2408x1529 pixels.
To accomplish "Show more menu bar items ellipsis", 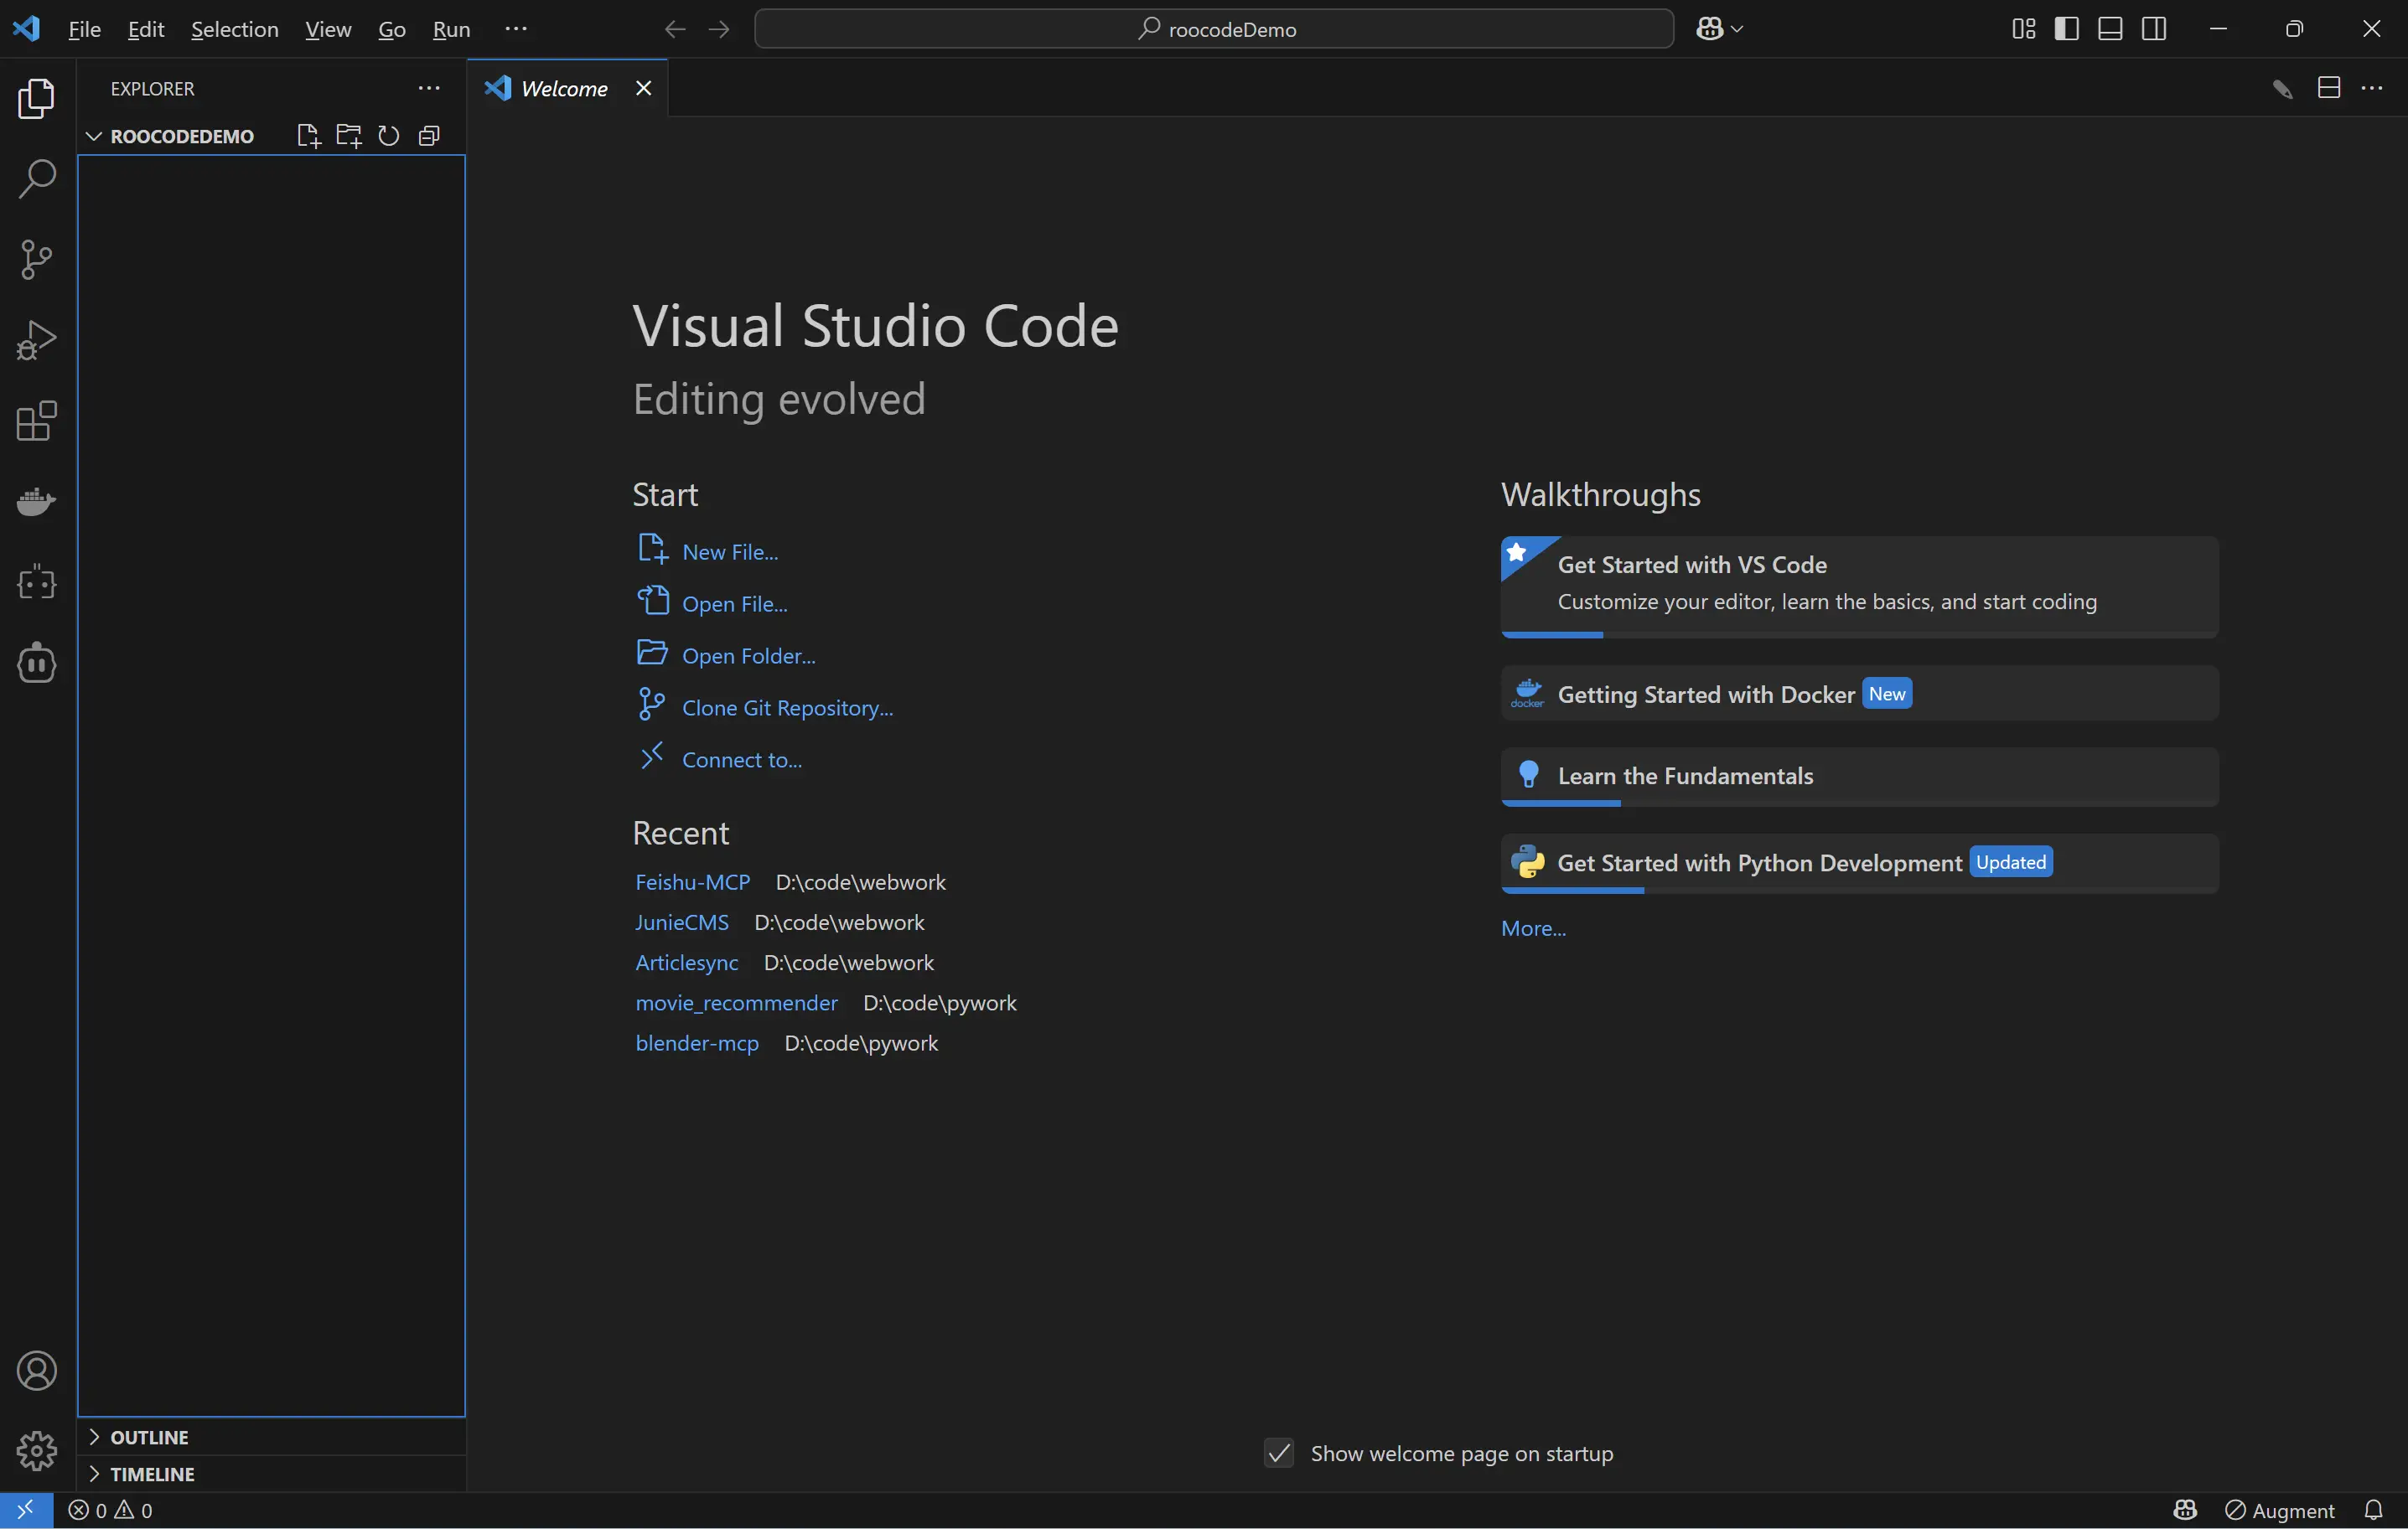I will (x=516, y=29).
